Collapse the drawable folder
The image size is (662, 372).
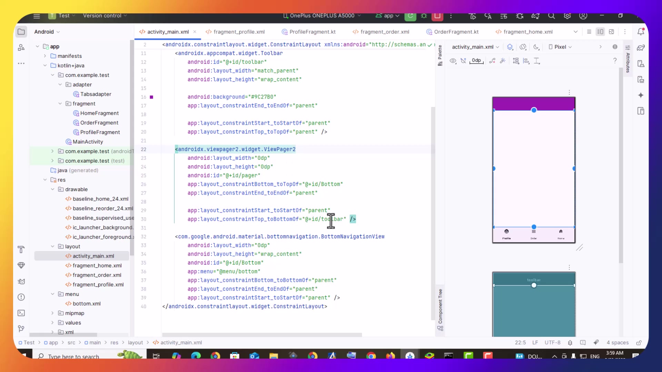click(52, 189)
